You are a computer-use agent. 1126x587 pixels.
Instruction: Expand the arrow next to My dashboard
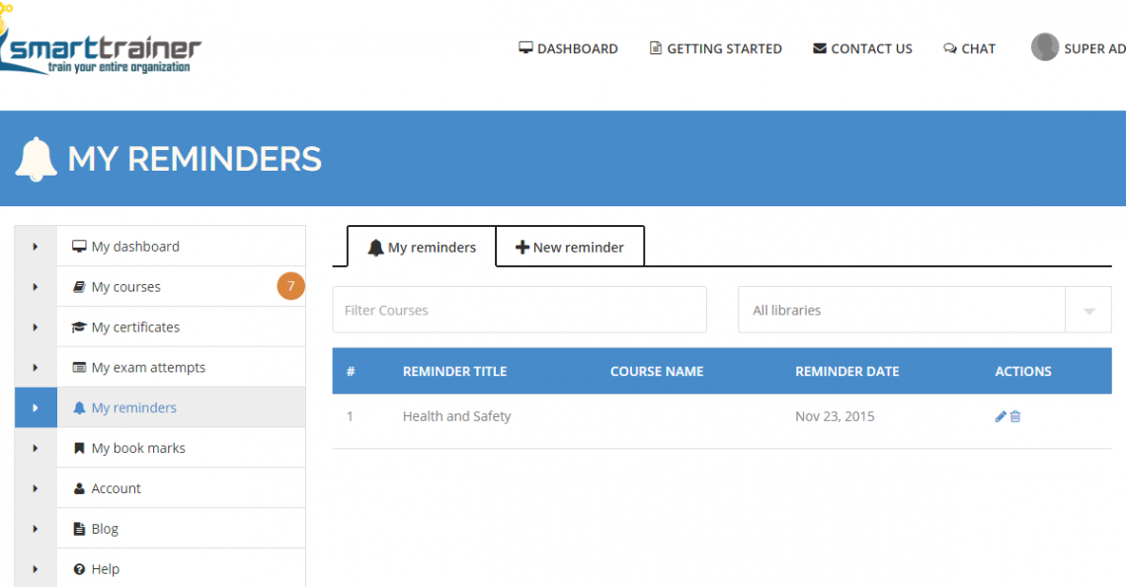(36, 247)
